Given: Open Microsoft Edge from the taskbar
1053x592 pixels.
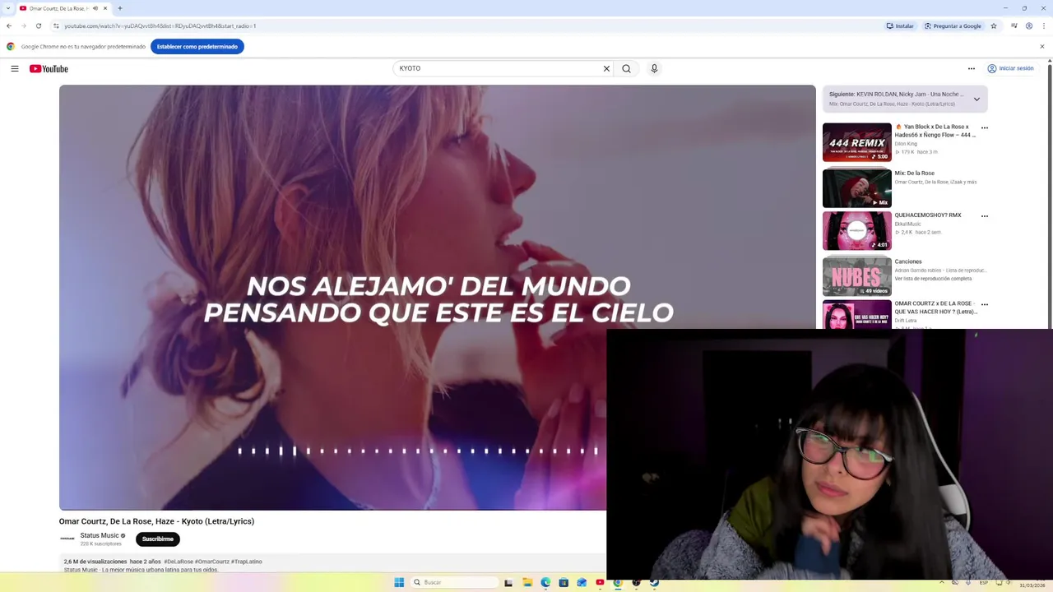Looking at the screenshot, I should (545, 582).
